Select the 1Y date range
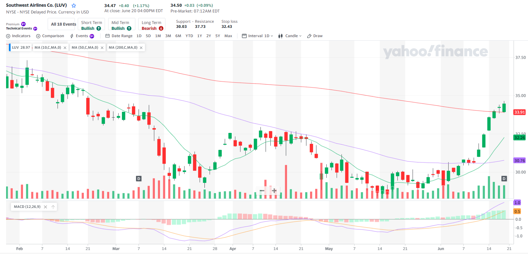The width and height of the screenshot is (528, 254). tap(200, 36)
